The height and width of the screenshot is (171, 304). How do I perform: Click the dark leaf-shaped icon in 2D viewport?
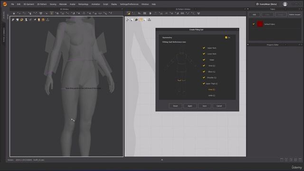click(136, 20)
